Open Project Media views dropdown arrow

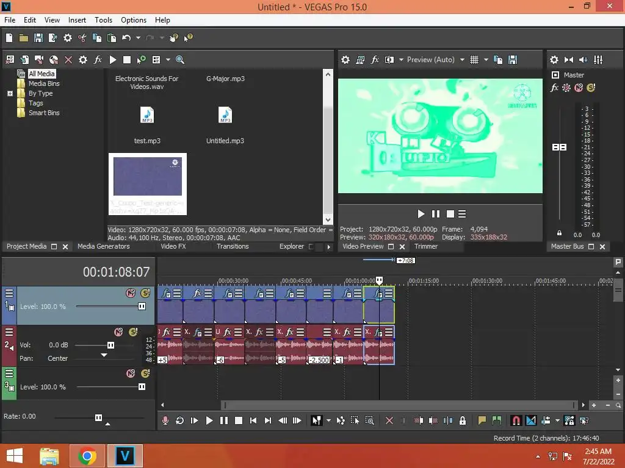click(x=168, y=60)
